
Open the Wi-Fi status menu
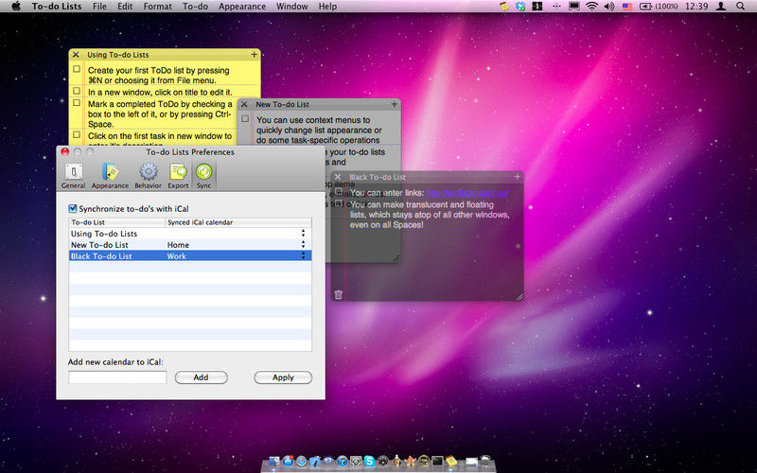(592, 7)
